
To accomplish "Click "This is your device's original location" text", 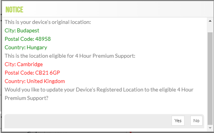I will tap(48, 22).
